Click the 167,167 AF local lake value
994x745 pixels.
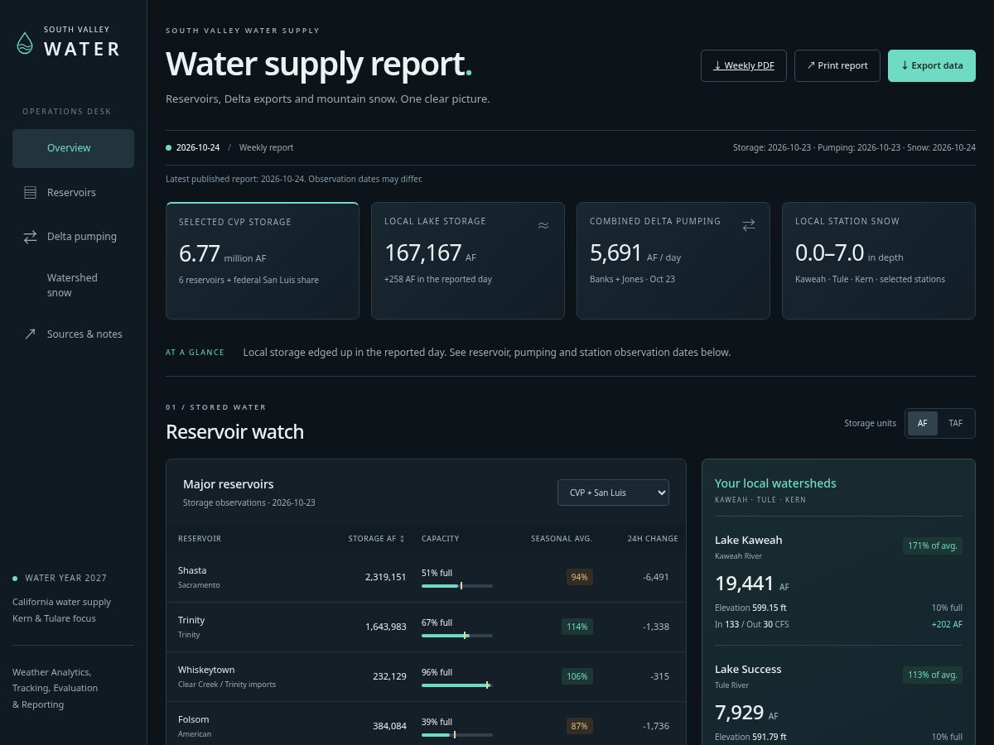tap(431, 253)
